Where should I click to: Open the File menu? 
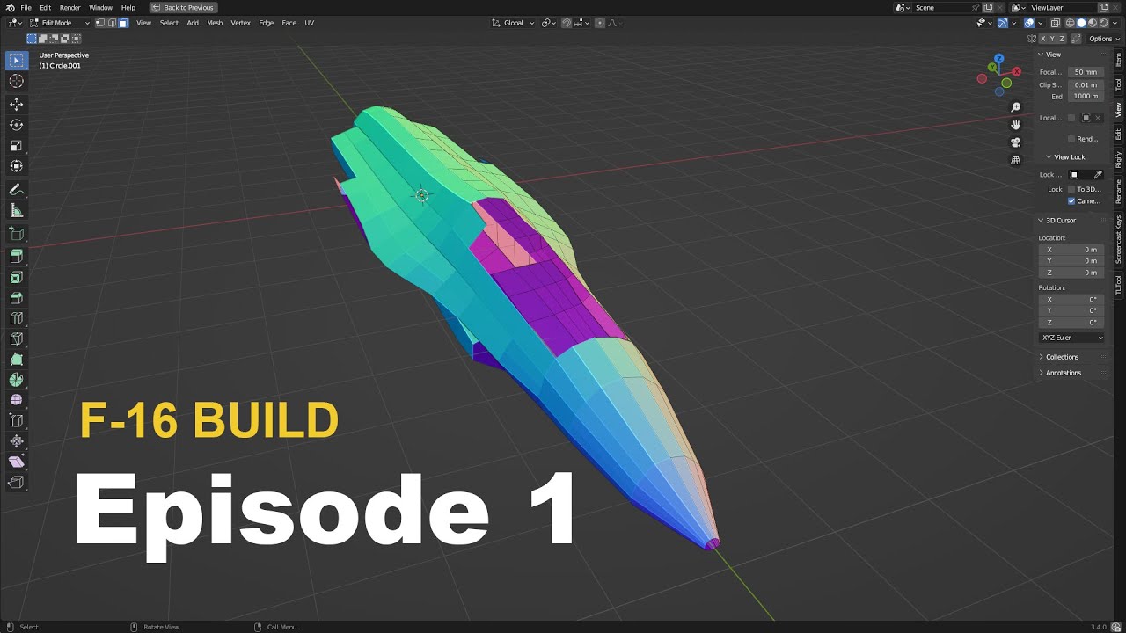click(26, 7)
